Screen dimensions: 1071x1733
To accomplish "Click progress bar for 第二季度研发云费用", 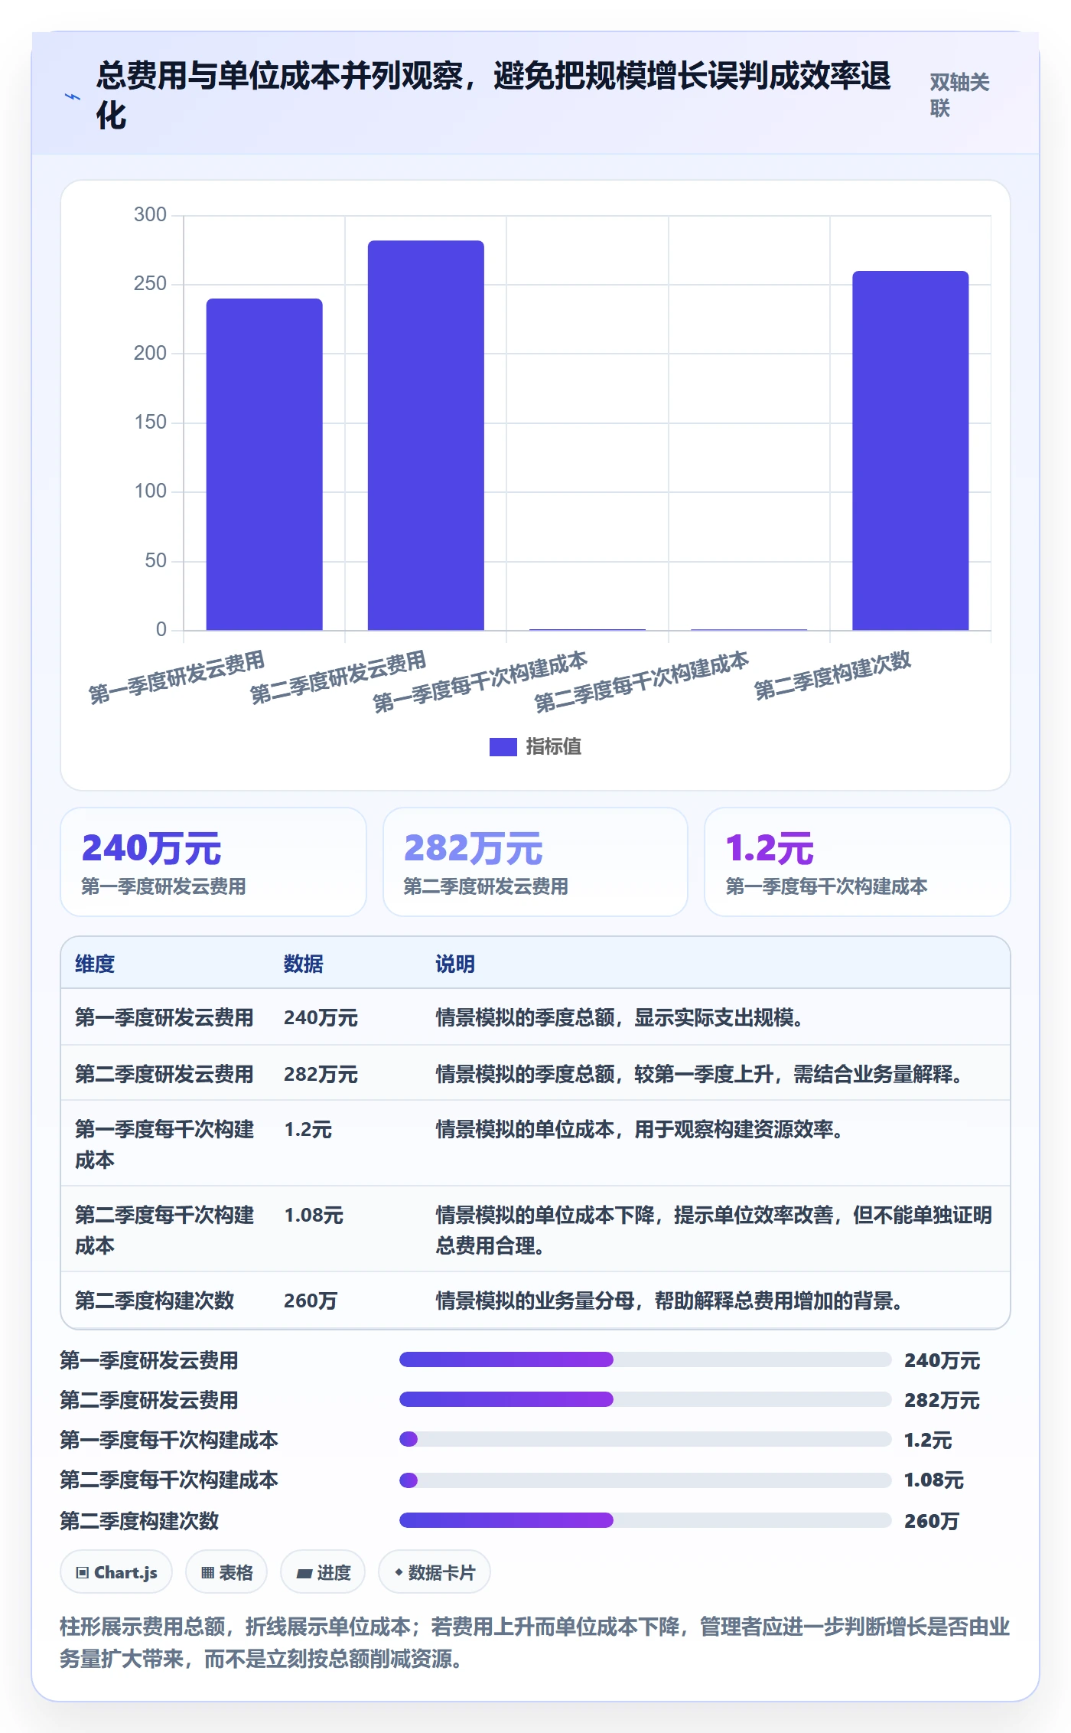I will pyautogui.click(x=645, y=1399).
